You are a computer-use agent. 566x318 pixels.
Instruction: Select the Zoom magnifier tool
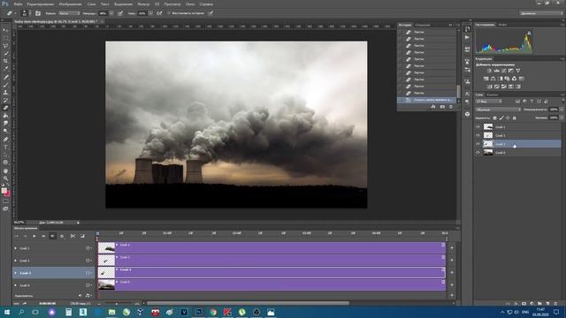5,178
